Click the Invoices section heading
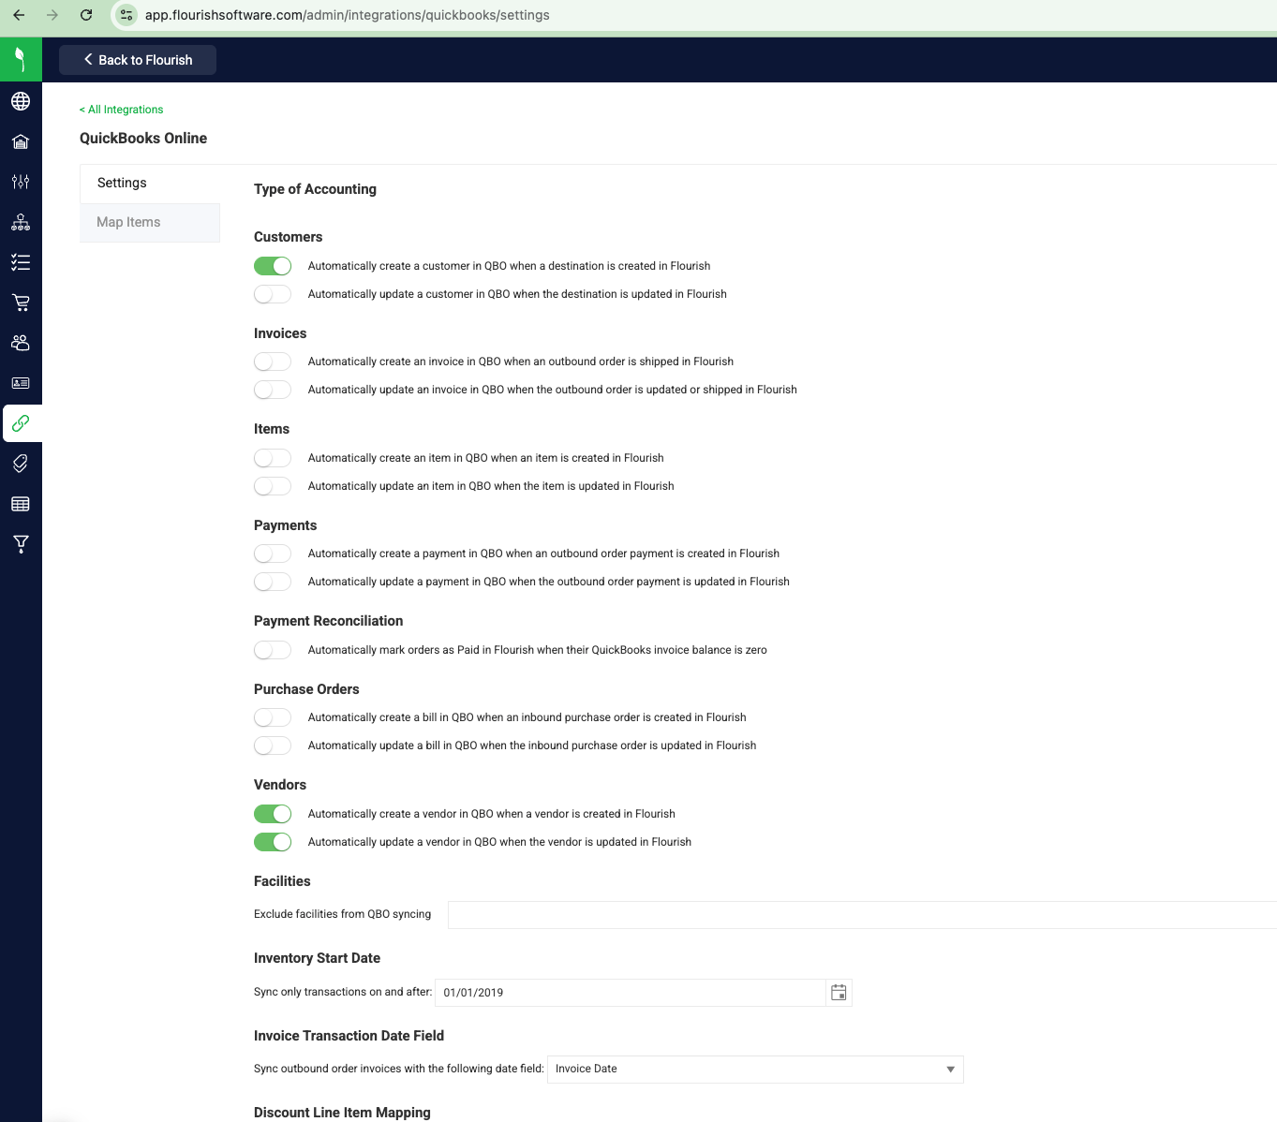Image resolution: width=1277 pixels, height=1122 pixels. point(280,333)
